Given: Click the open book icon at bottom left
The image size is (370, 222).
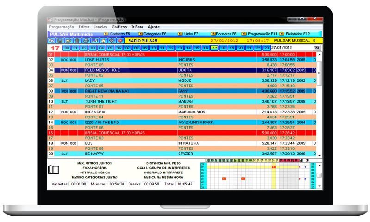Looking at the screenshot, I should click(x=54, y=170).
